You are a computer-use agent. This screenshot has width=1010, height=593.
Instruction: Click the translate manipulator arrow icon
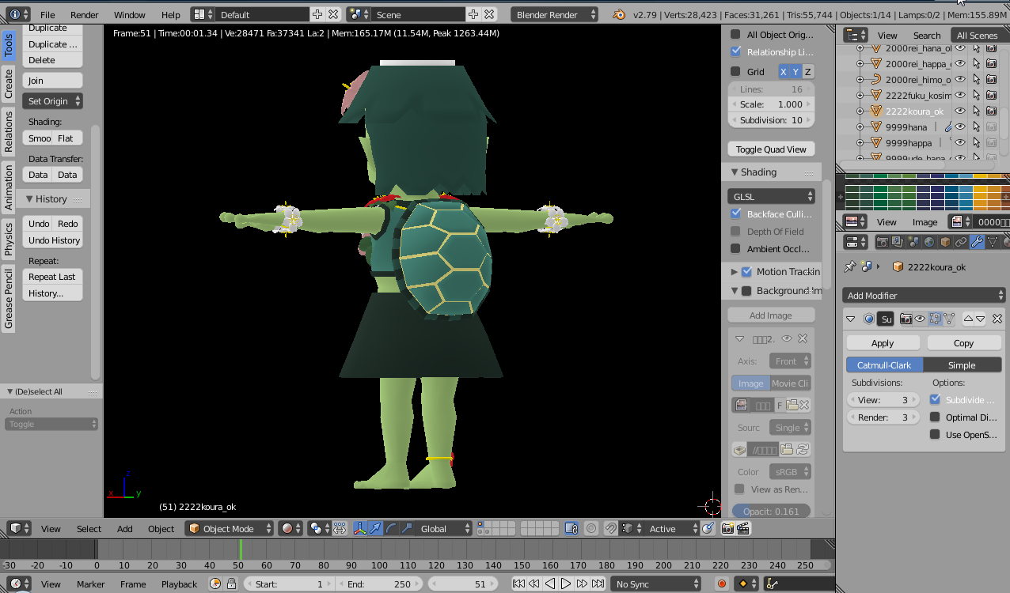375,529
